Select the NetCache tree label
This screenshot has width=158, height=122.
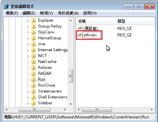(47, 62)
